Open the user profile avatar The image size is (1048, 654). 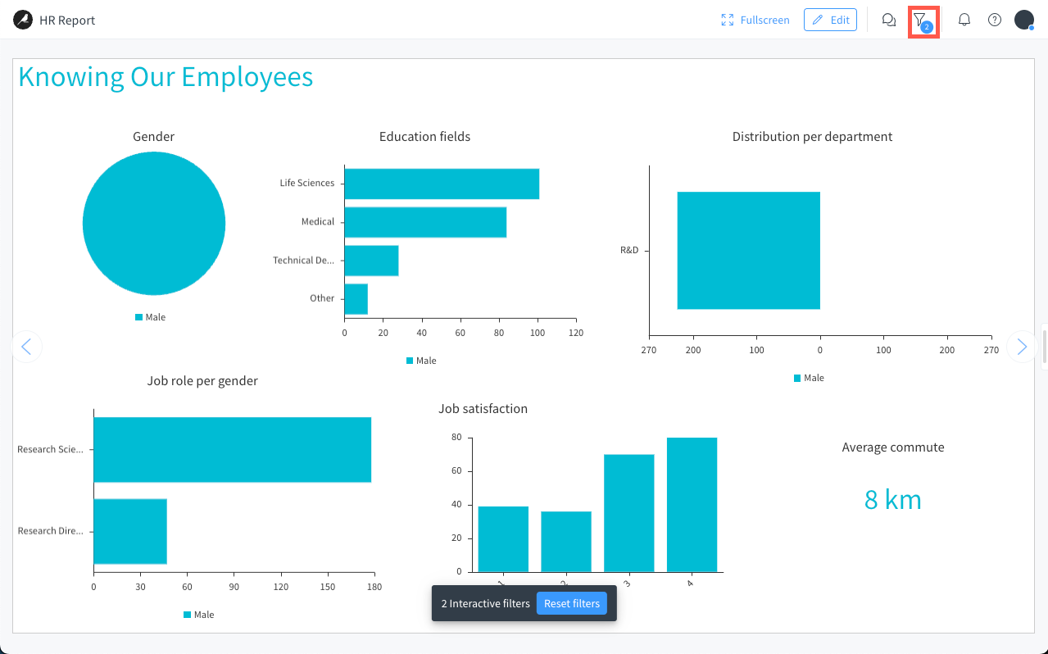tap(1024, 20)
